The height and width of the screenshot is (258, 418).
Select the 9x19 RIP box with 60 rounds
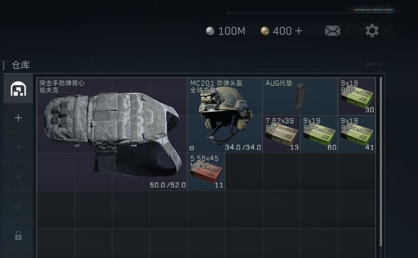coord(319,134)
